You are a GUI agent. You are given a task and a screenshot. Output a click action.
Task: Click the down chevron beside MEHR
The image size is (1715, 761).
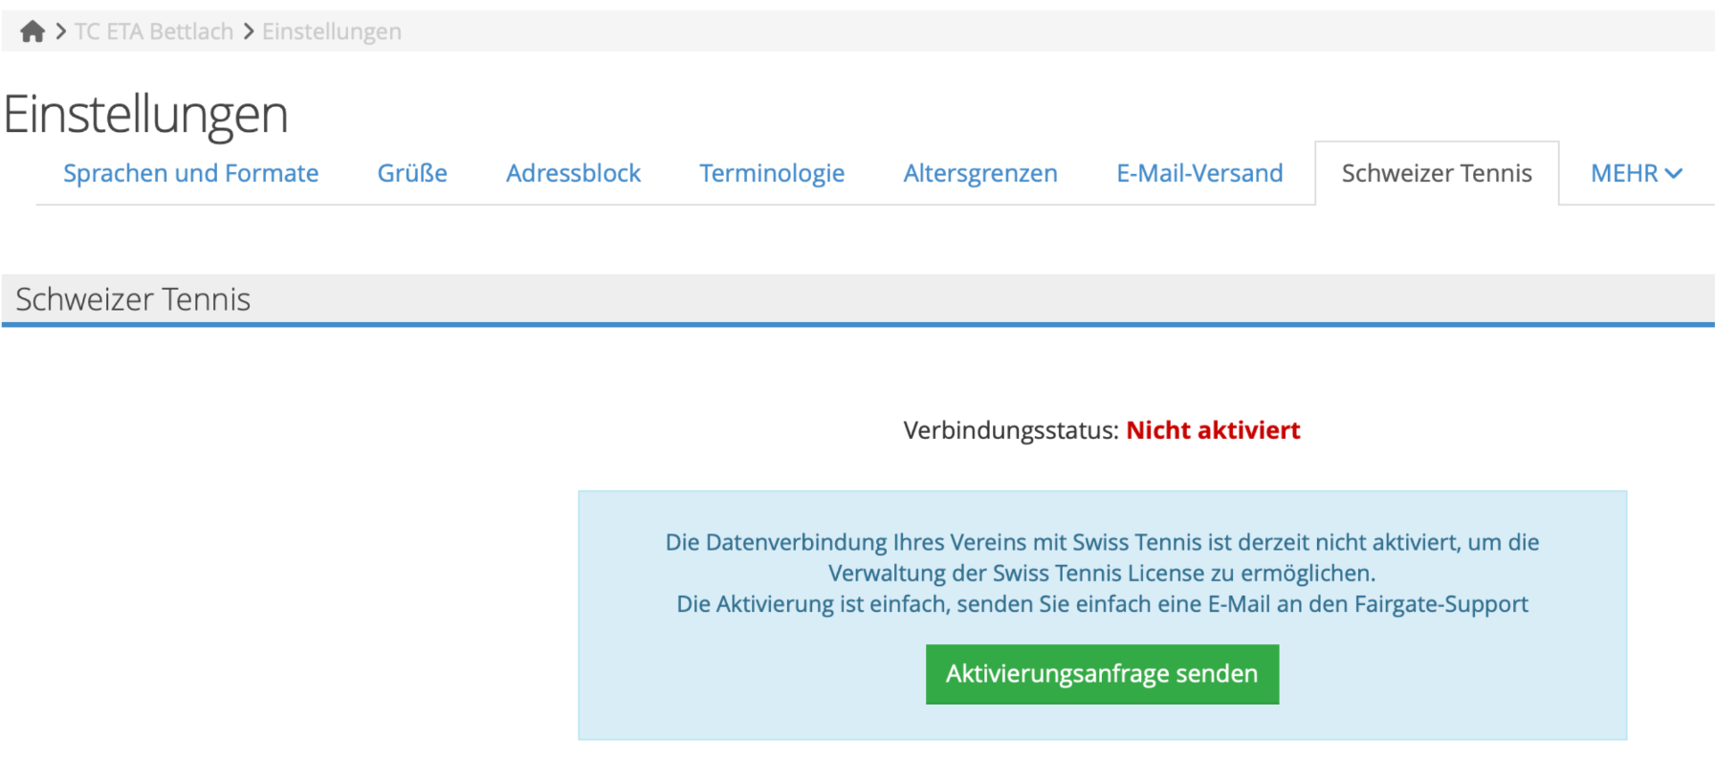click(x=1673, y=174)
